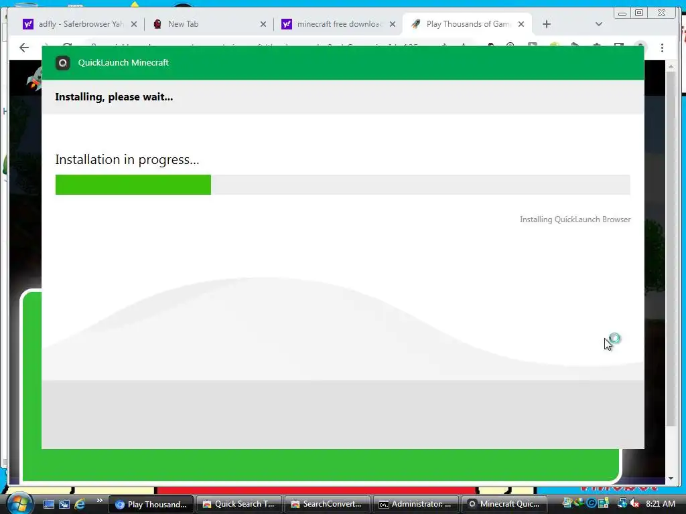Click the muted volume tray icon
686x514 pixels.
click(634, 504)
